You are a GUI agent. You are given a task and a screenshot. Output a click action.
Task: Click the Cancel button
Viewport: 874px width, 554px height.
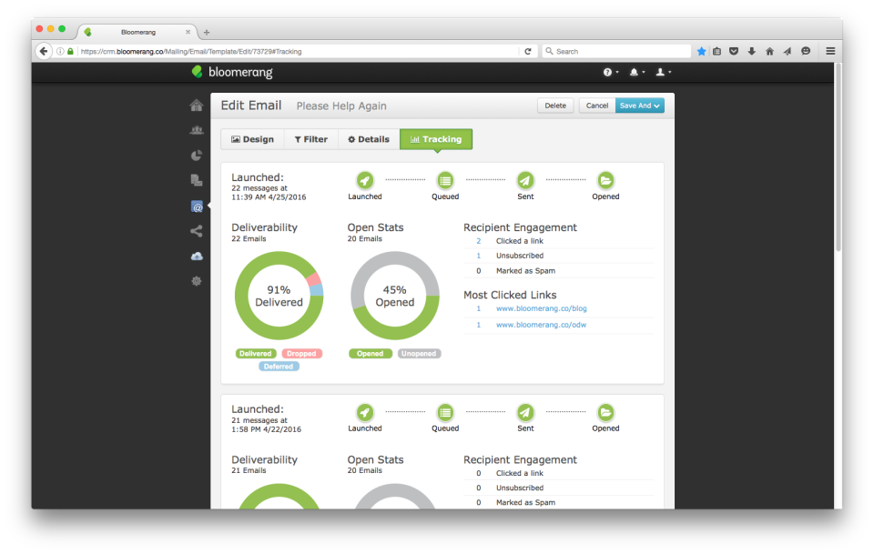596,106
